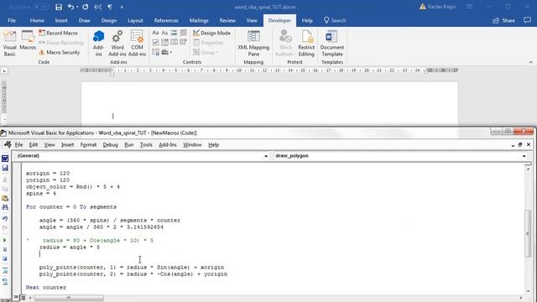Open the Comments icon in Word
The height and width of the screenshot is (302, 537).
[527, 20]
